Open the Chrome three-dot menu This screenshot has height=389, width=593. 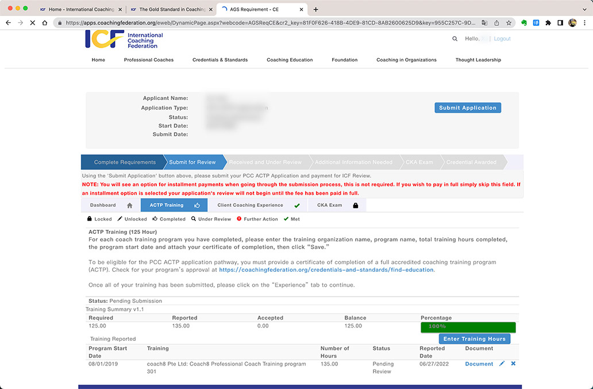(x=584, y=23)
